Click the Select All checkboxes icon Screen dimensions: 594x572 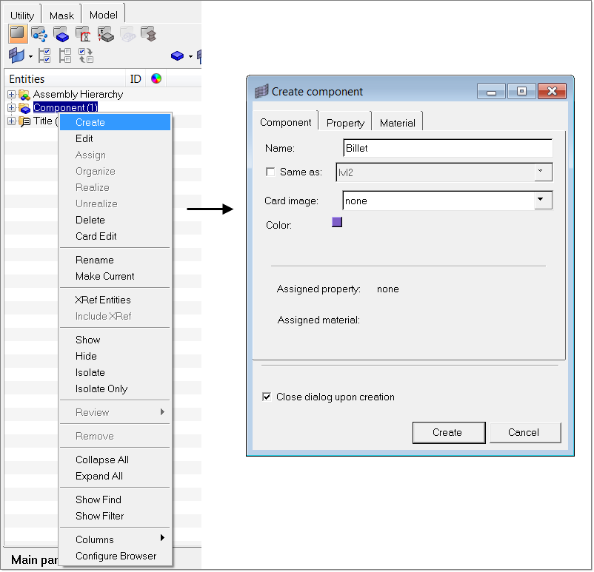(x=44, y=55)
